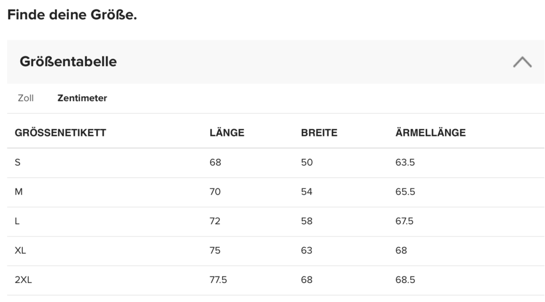Collapse the Größentabelle chevron arrow
Viewport: 545px width, 302px height.
[x=522, y=62]
